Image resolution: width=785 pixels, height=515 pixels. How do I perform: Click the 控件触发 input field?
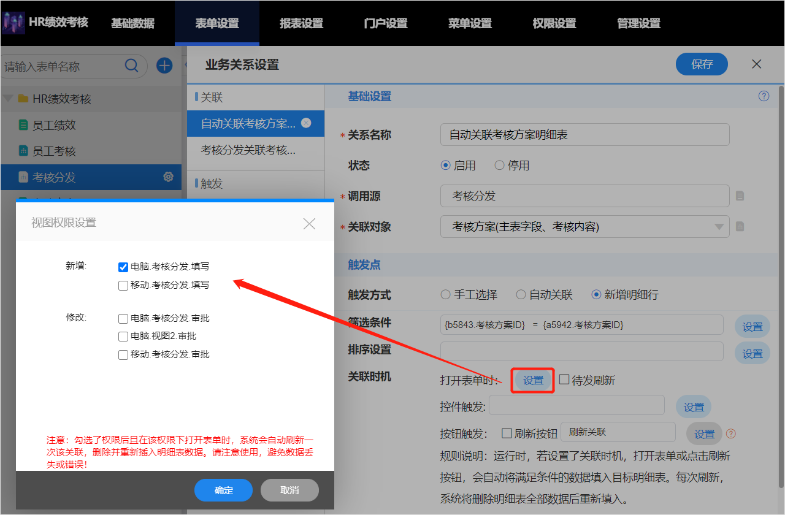pyautogui.click(x=576, y=405)
